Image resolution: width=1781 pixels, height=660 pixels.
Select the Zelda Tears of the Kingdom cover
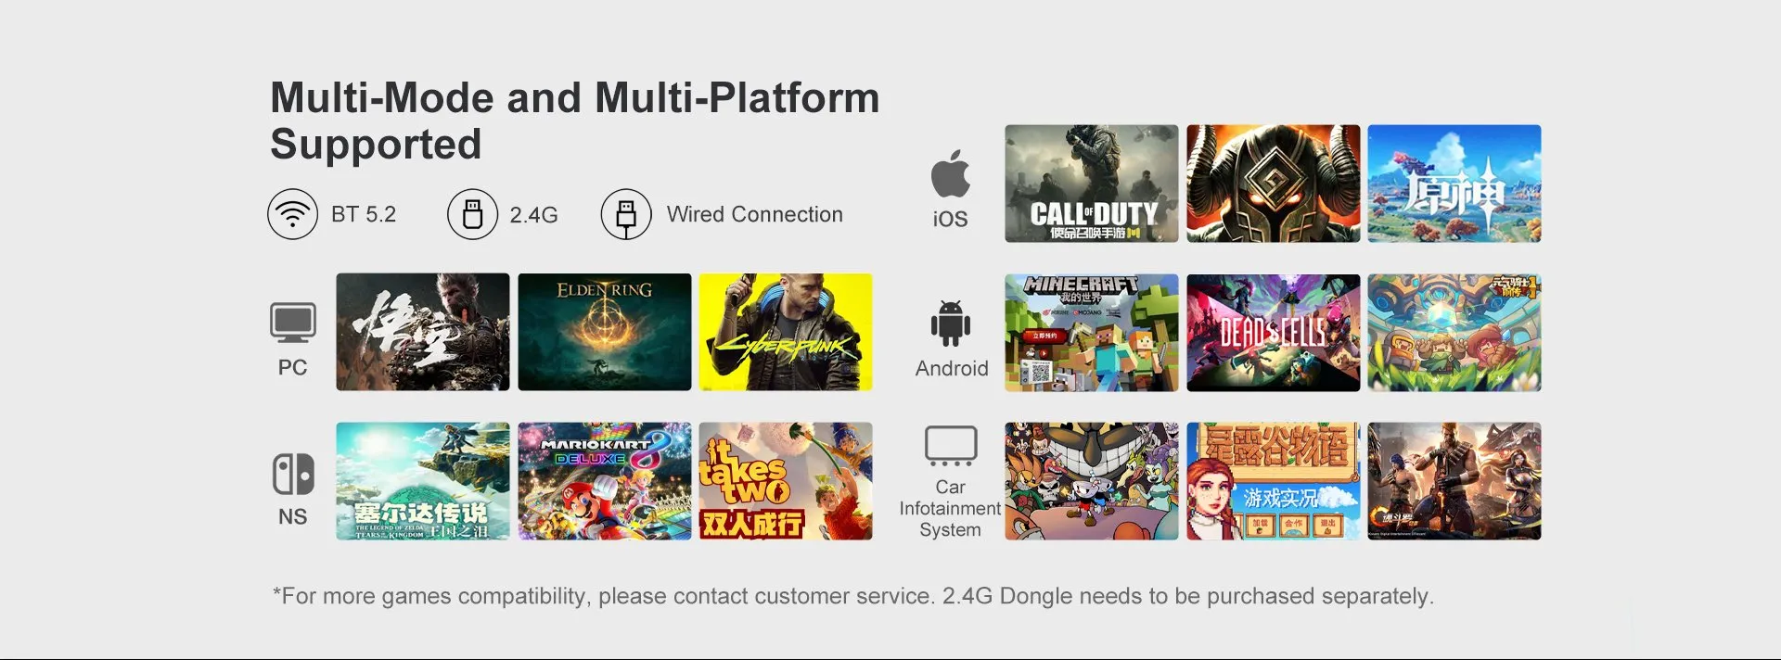(423, 481)
